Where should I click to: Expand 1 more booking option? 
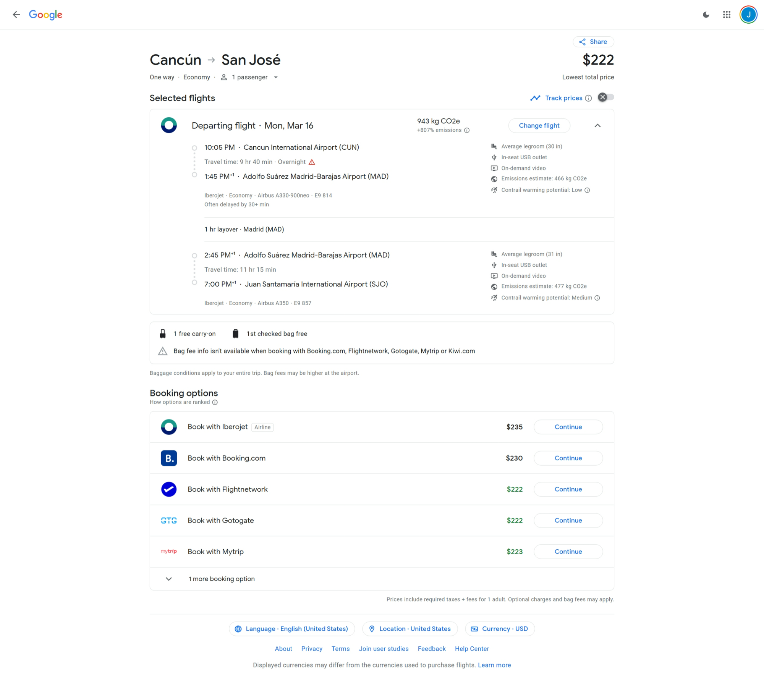tap(222, 579)
